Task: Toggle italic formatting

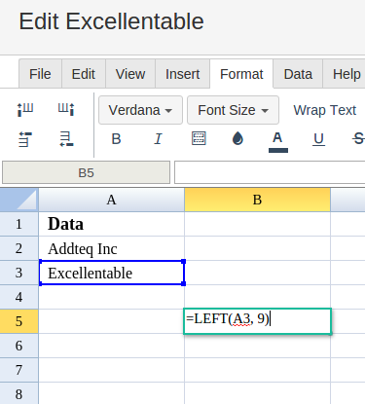Action: (158, 139)
